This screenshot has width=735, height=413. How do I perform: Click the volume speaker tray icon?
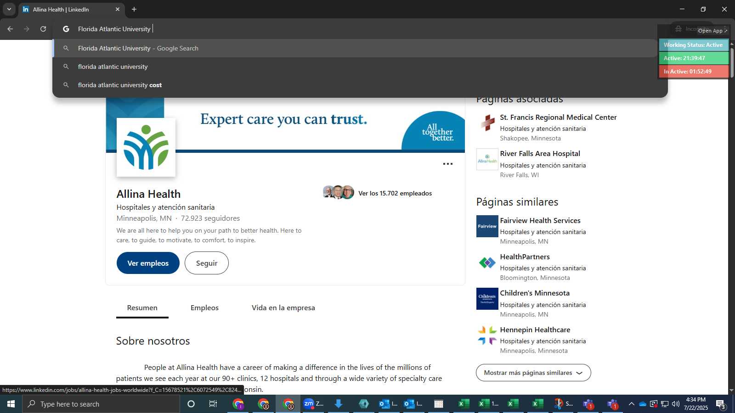pos(676,404)
